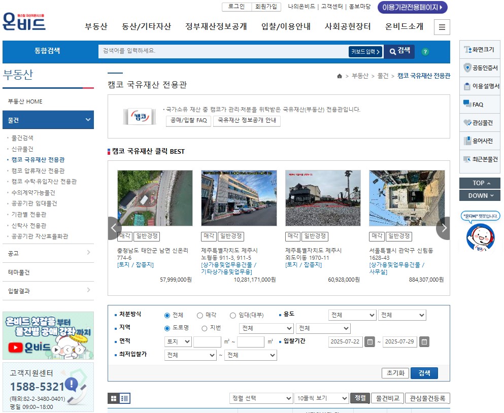The height and width of the screenshot is (413, 504).
Task: Click the DOWN scroll button
Action: pos(480,195)
